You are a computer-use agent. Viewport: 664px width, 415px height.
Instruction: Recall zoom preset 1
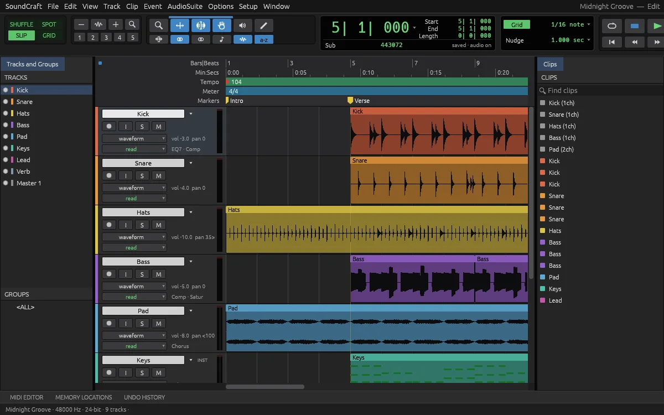pyautogui.click(x=80, y=38)
